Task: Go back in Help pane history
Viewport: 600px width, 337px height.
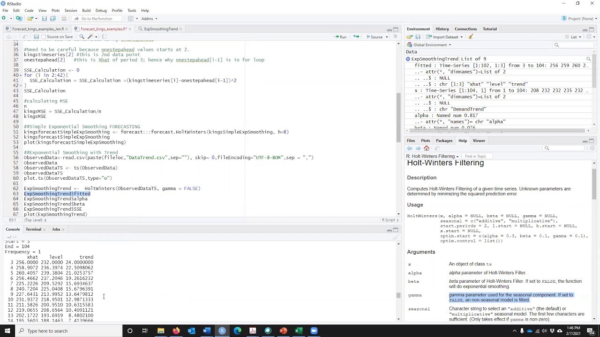Action: [410, 148]
